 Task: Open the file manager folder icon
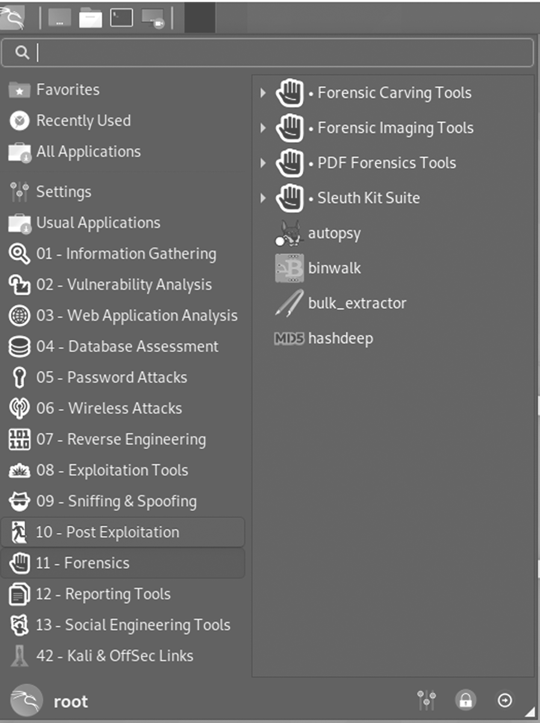pos(90,17)
